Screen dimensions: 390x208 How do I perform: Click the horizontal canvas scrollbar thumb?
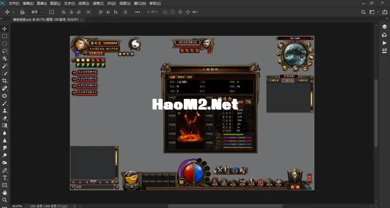coord(225,206)
